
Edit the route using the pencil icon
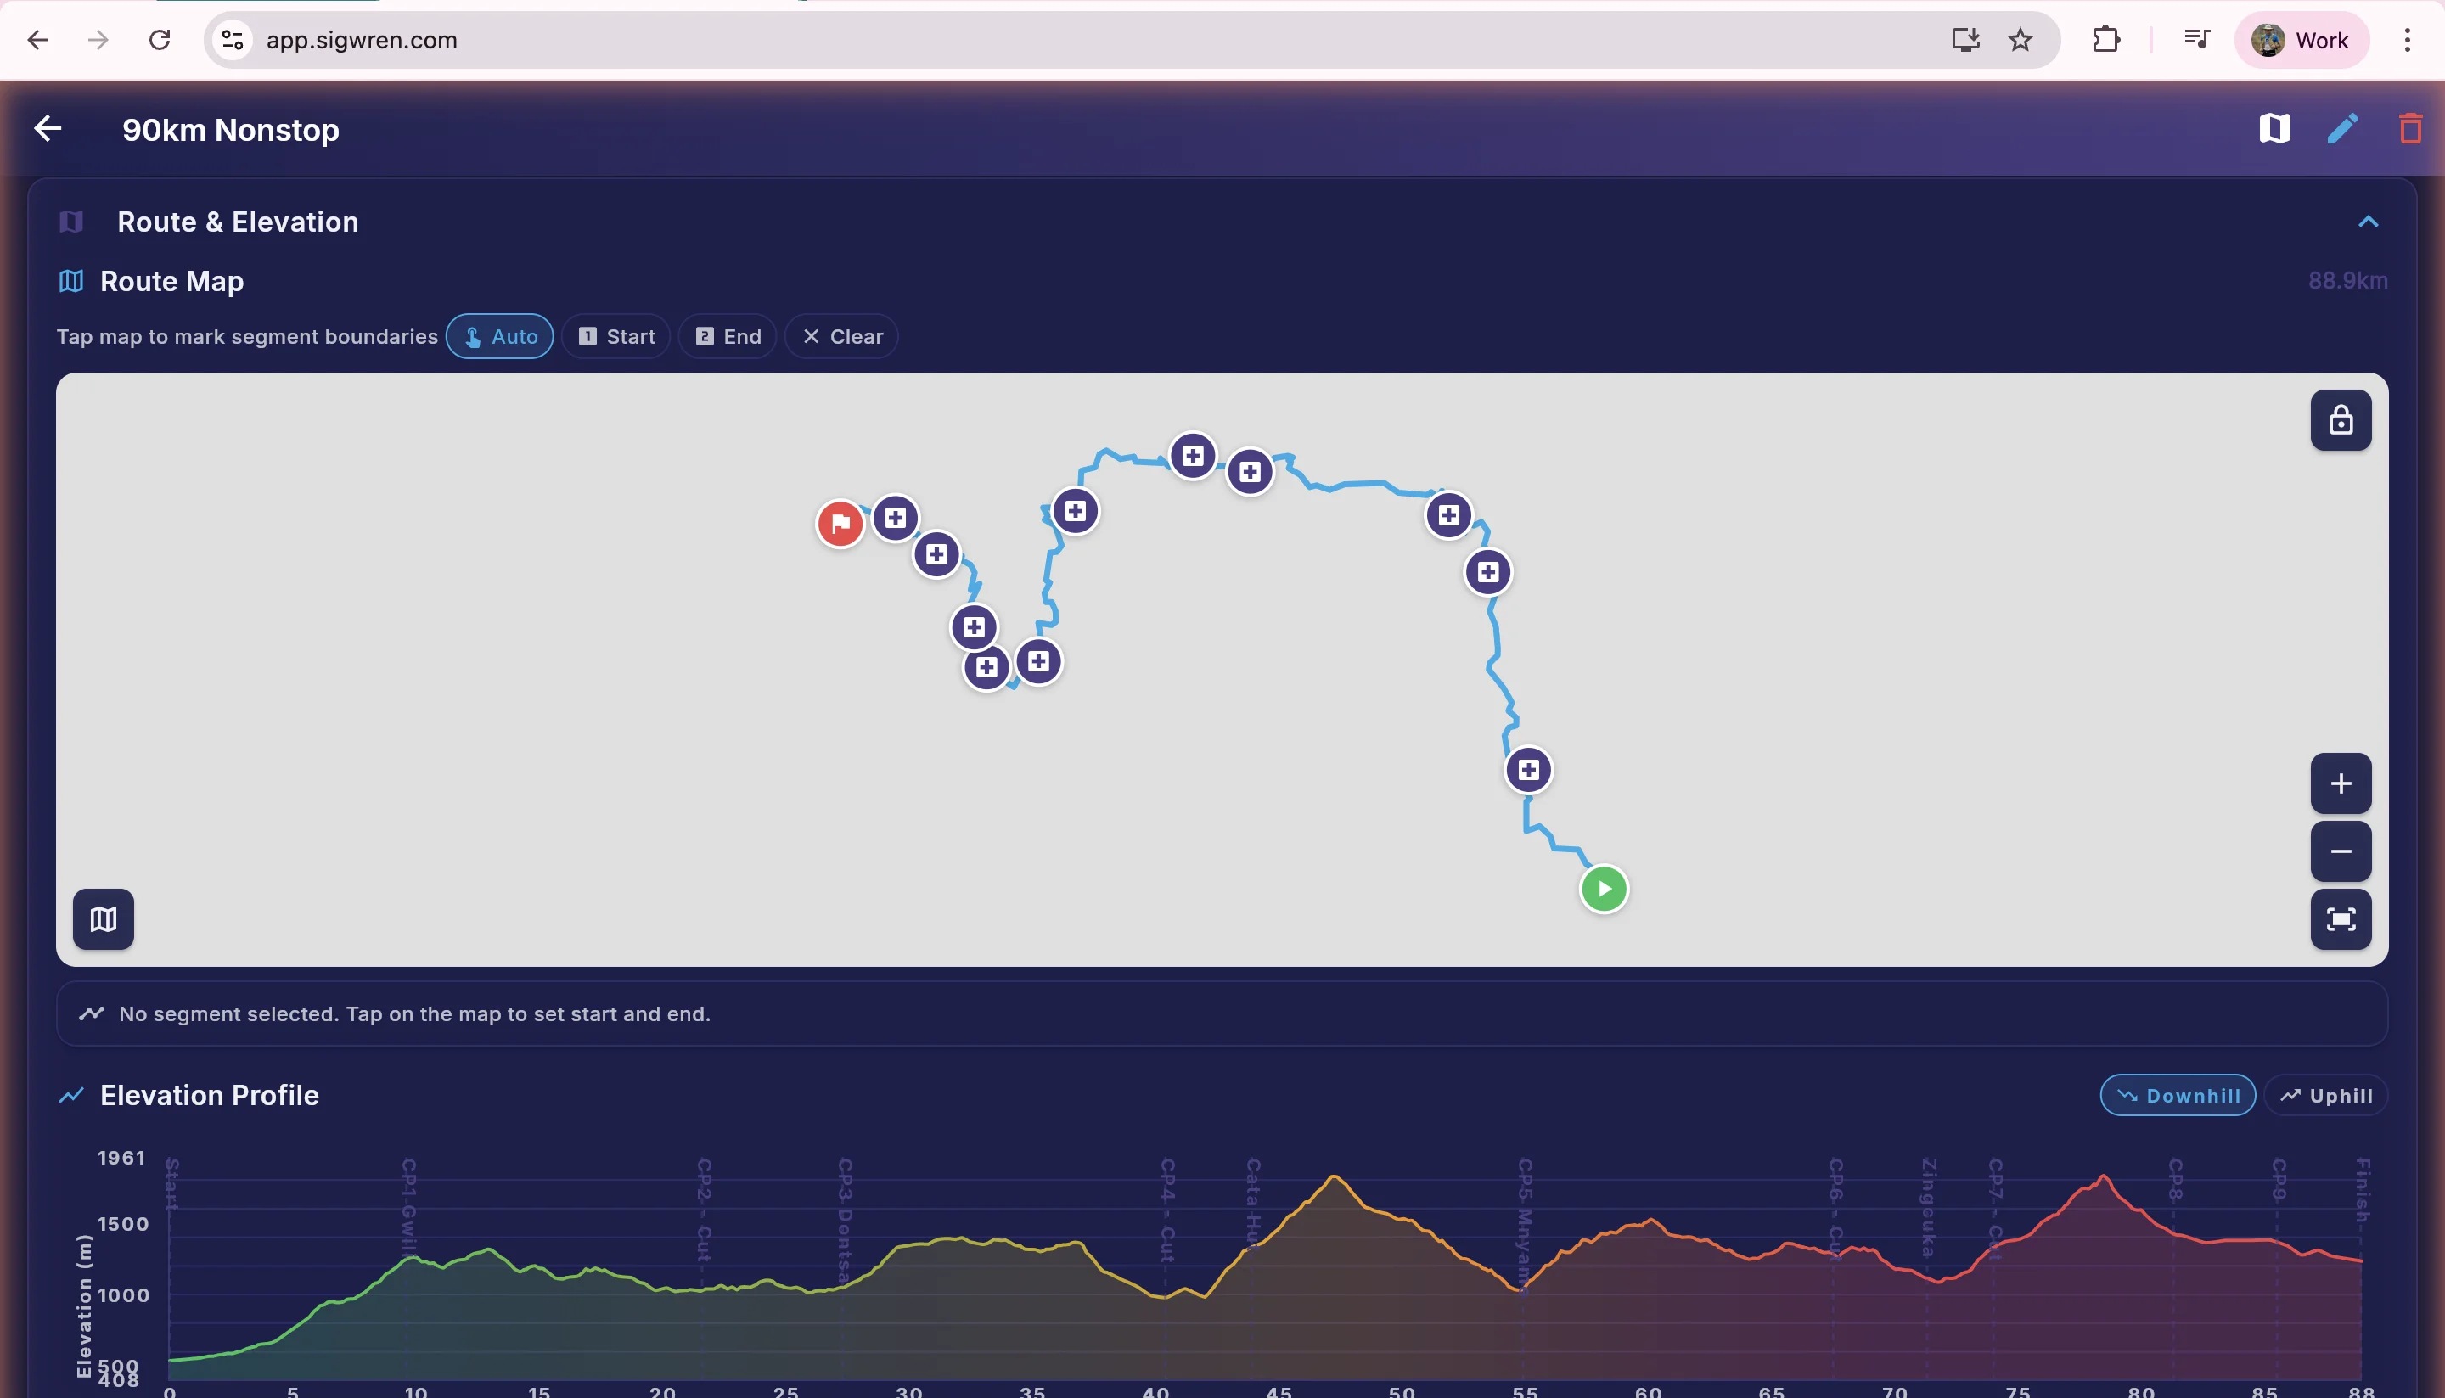click(x=2342, y=127)
